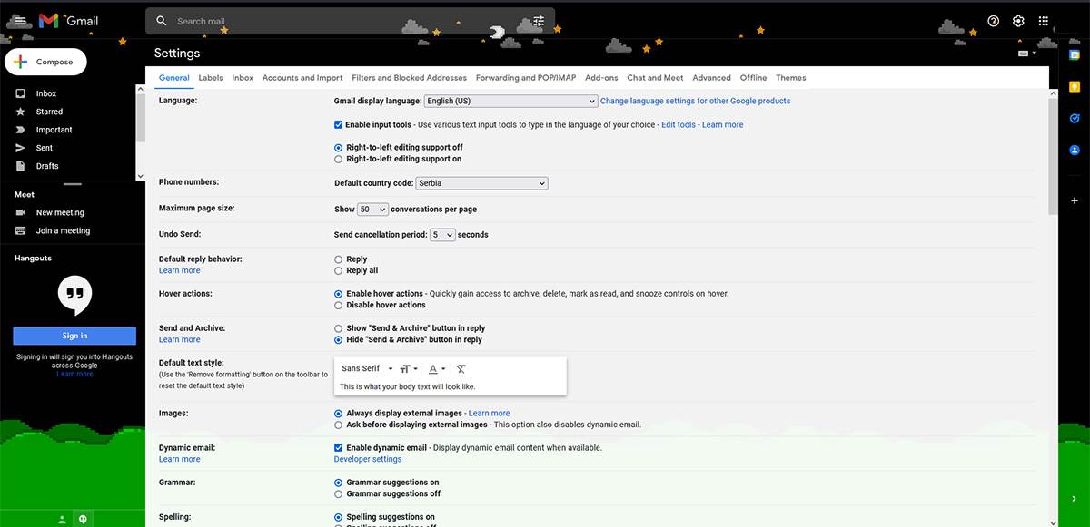Open the Google apps grid

tap(1043, 20)
